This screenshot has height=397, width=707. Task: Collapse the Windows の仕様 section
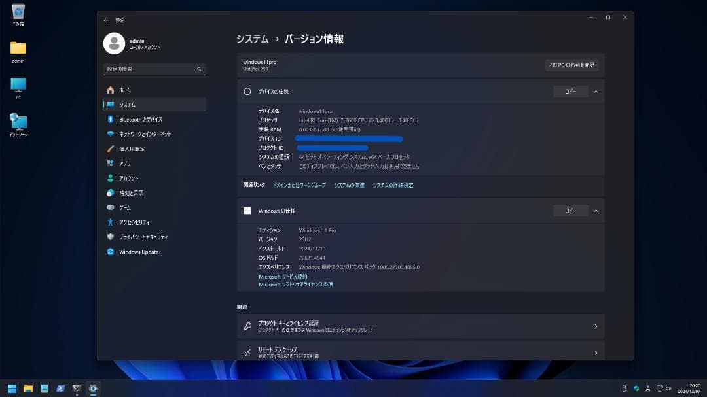click(x=596, y=211)
